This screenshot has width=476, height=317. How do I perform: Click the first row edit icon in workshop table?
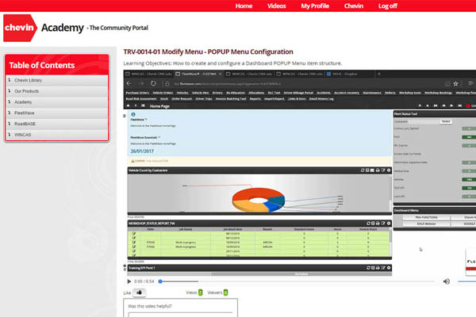pos(134,234)
